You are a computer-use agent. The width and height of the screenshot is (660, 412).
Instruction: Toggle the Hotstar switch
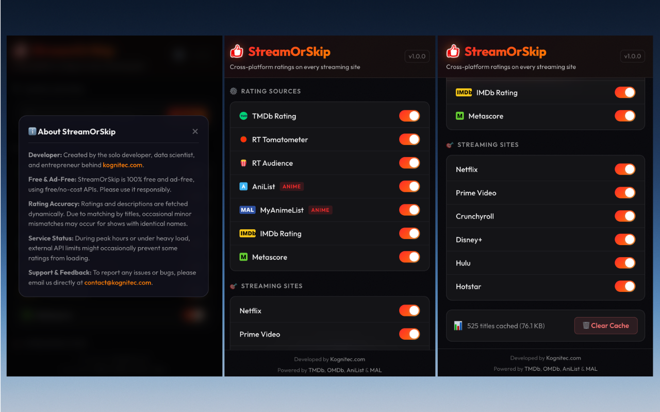625,286
